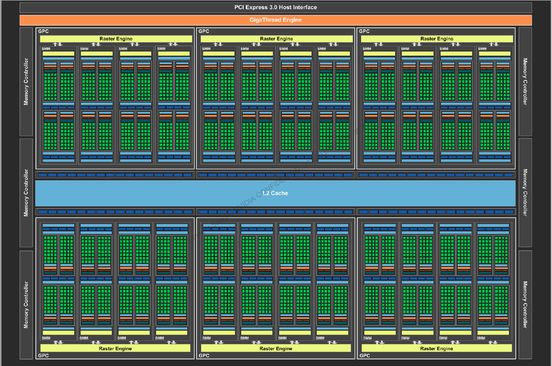Click the top-right Memory Controller block
This screenshot has height=366, width=552.
tap(525, 82)
